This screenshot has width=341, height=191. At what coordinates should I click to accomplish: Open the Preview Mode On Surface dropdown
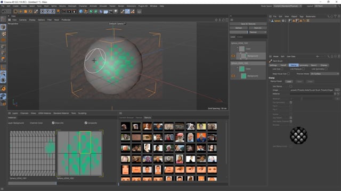click(324, 74)
